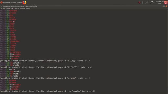Open the Lugares panel menu

(14, 2)
